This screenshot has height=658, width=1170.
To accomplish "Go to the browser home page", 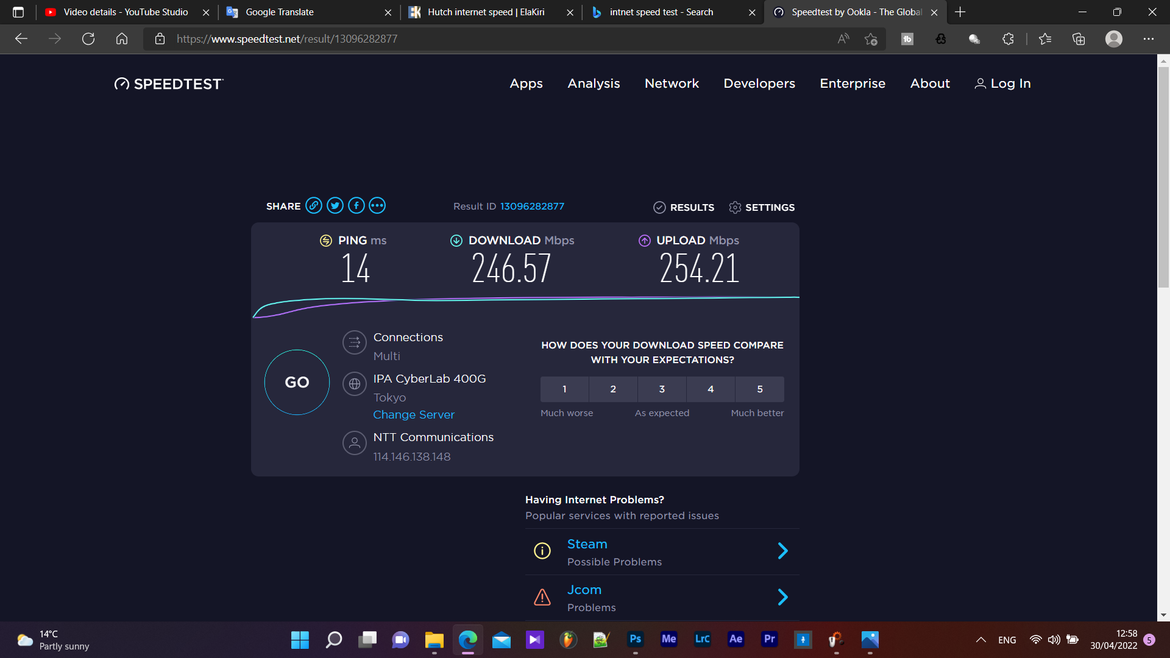I will (122, 39).
